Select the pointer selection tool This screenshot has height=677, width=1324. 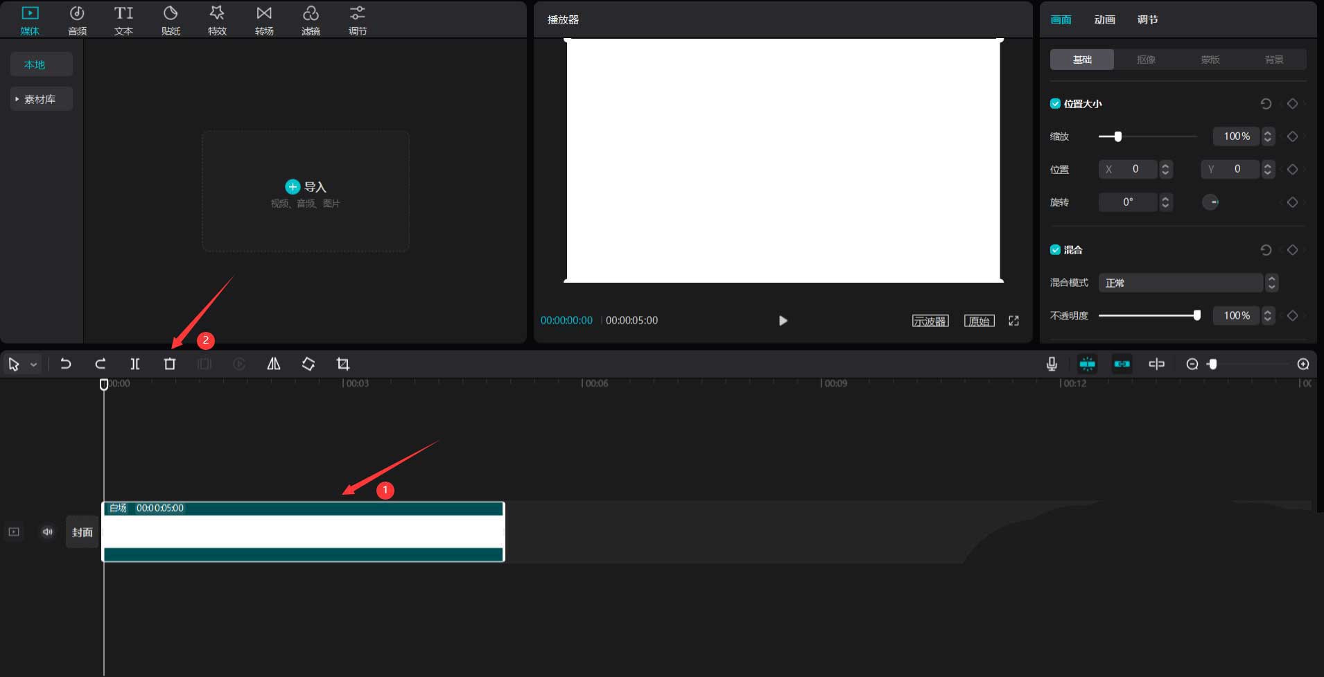coord(14,364)
